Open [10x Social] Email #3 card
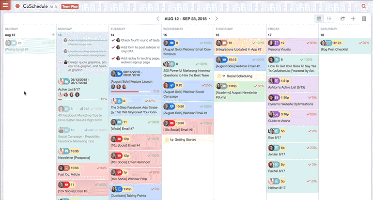The height and width of the screenshot is (200, 373). 82,187
